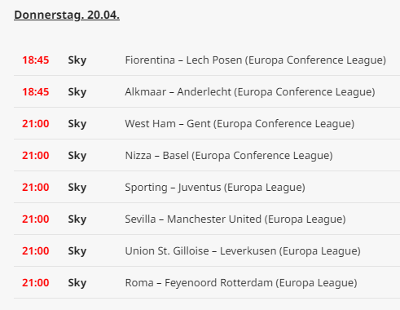400x310 pixels.
Task: Click Sky broadcaster in the West Ham row
Action: point(77,124)
